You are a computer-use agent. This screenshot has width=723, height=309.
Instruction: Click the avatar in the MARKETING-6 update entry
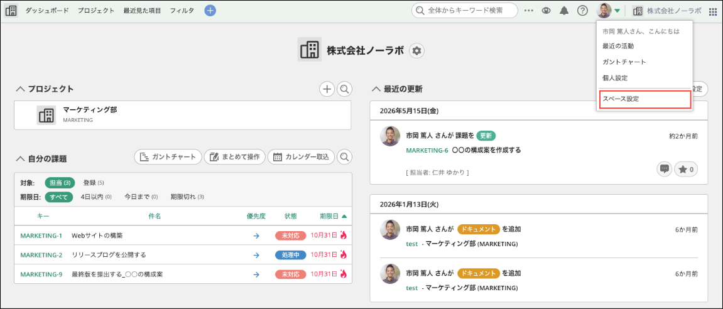pos(390,136)
